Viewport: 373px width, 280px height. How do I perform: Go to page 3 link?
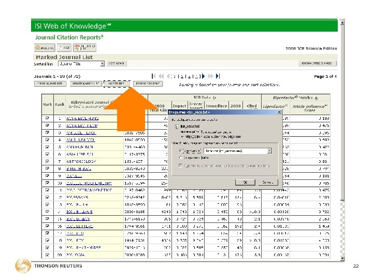coord(189,76)
